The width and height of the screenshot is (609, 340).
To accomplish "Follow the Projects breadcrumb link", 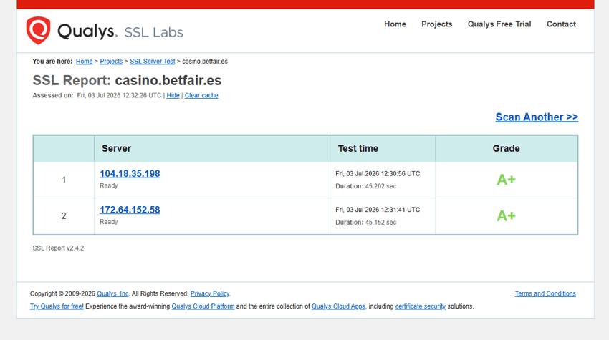I will coord(111,62).
